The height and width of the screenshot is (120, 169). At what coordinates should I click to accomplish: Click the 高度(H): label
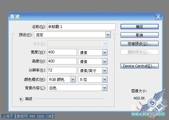click(x=39, y=61)
